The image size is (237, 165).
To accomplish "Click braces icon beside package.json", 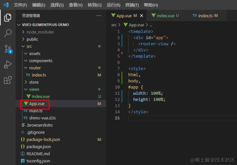I will tap(23, 146).
